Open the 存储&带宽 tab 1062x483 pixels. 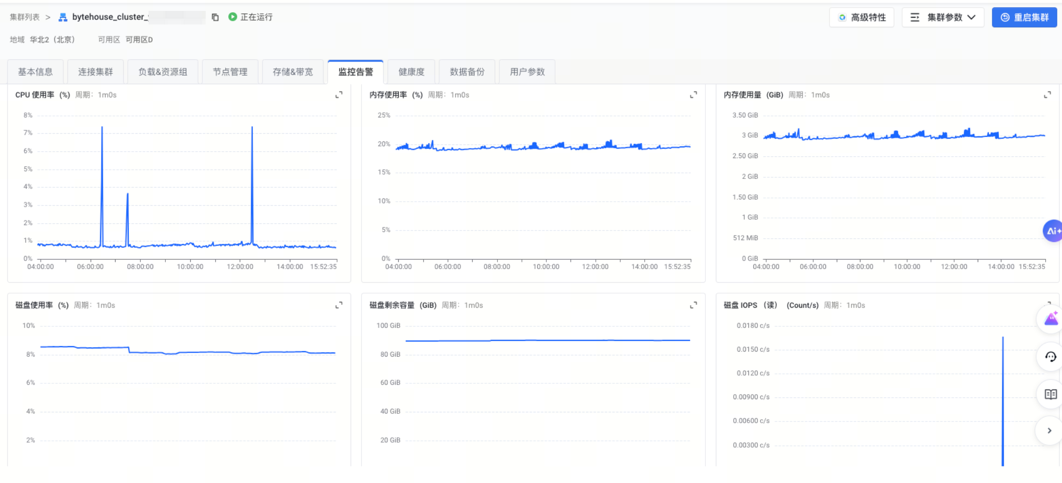point(293,72)
